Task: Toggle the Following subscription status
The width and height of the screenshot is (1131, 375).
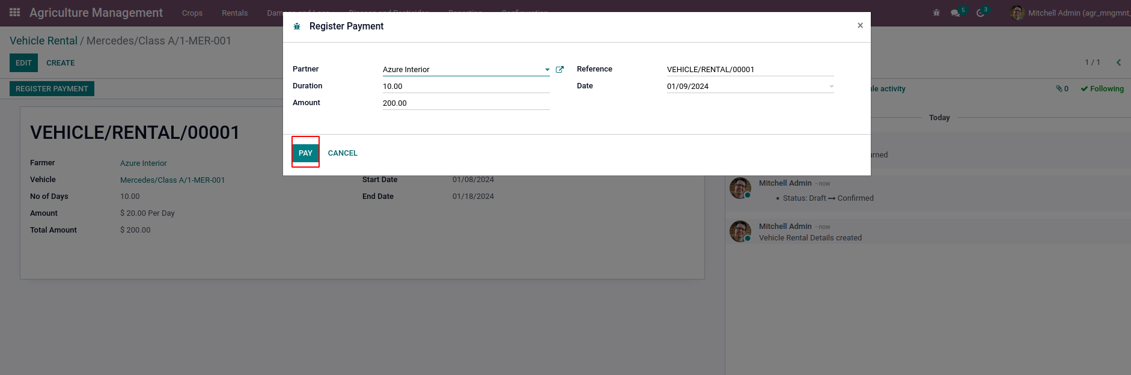Action: pyautogui.click(x=1102, y=89)
